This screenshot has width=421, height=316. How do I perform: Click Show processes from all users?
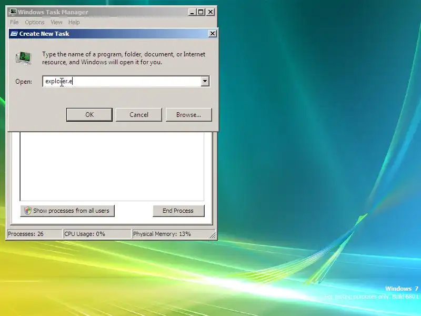tap(67, 211)
